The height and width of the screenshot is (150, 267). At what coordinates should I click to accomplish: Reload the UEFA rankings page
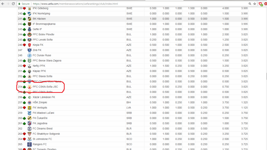pyautogui.click(x=13, y=3)
